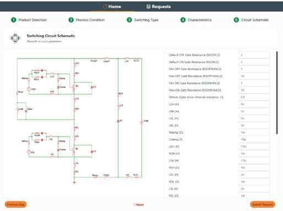
Task: Click the Rdriver internal resistance field
Action: (254, 97)
